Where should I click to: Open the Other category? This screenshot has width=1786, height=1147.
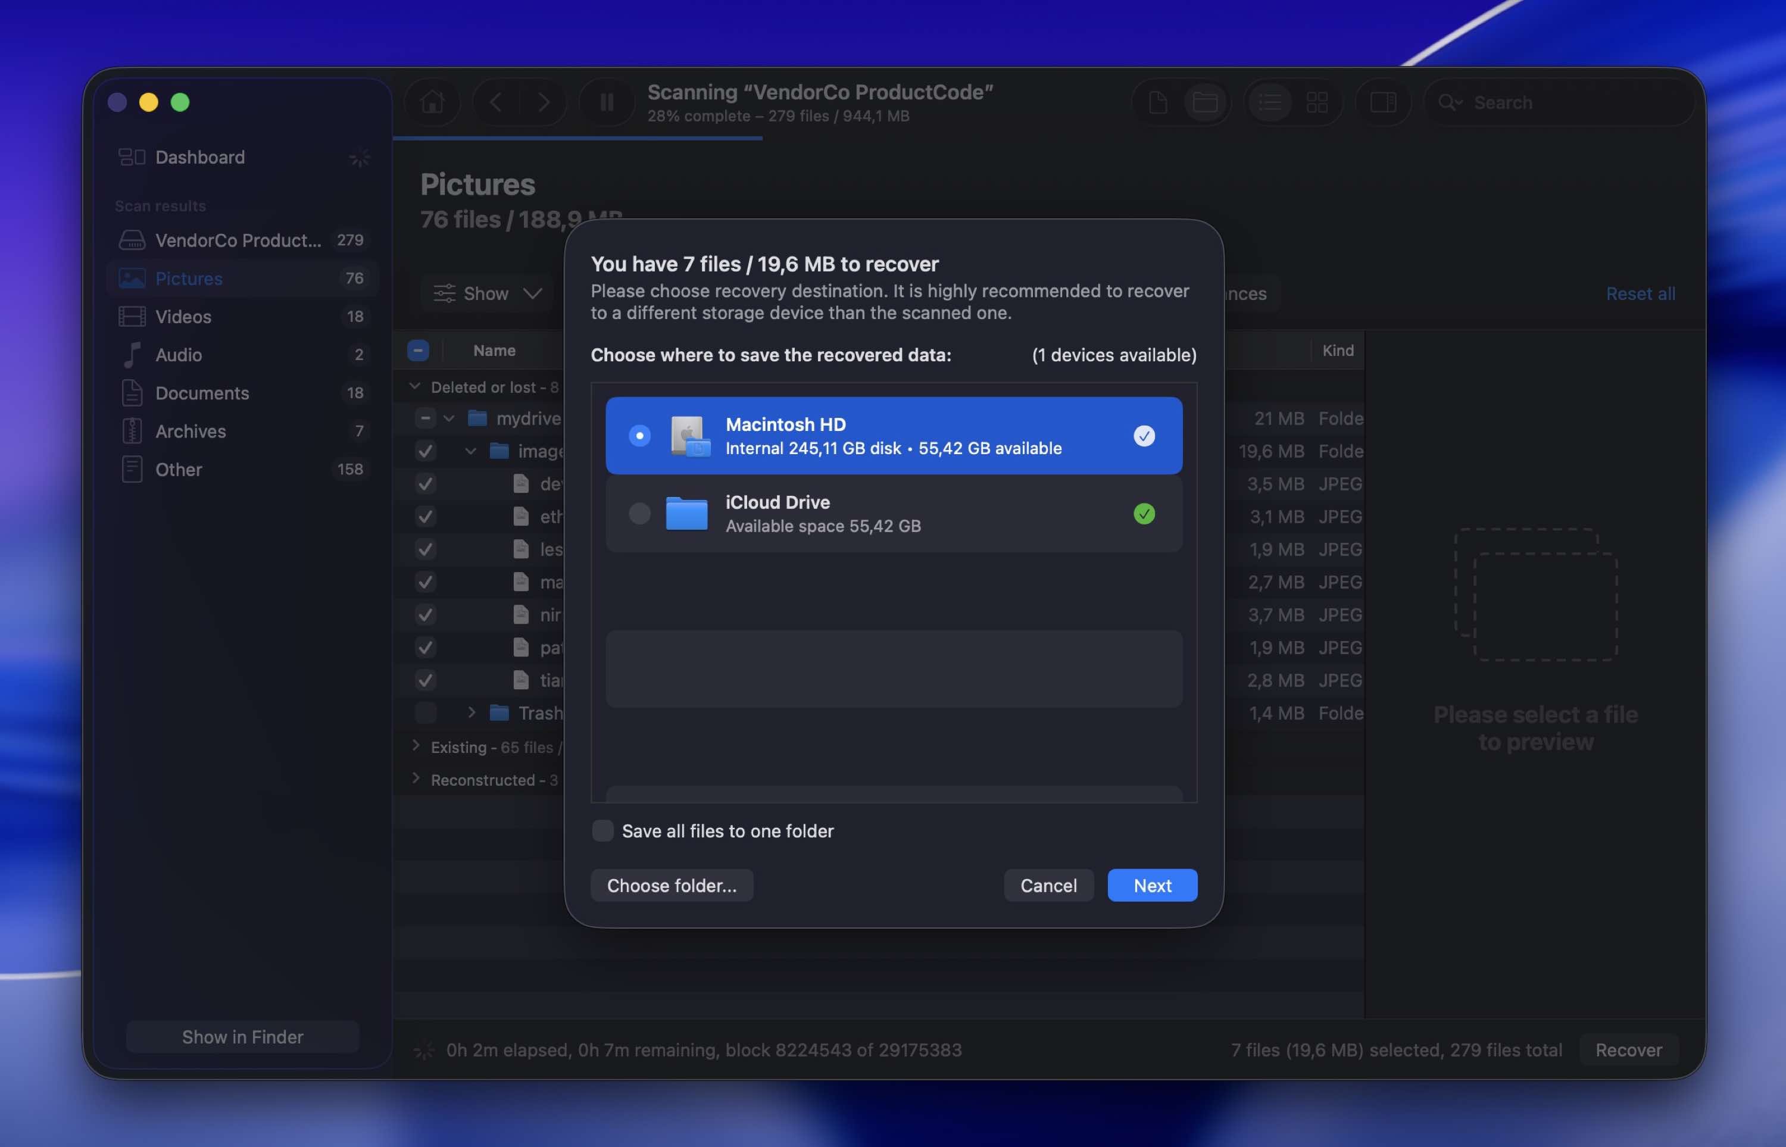tap(243, 469)
